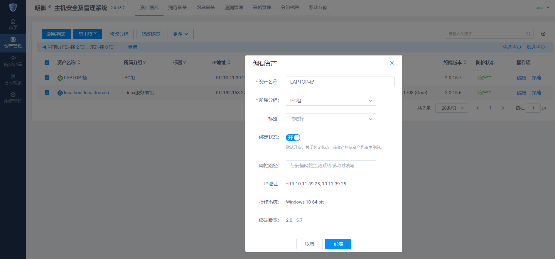Click 编辑 for the LAPTOP-杨 row
555x259 pixels.
click(522, 78)
